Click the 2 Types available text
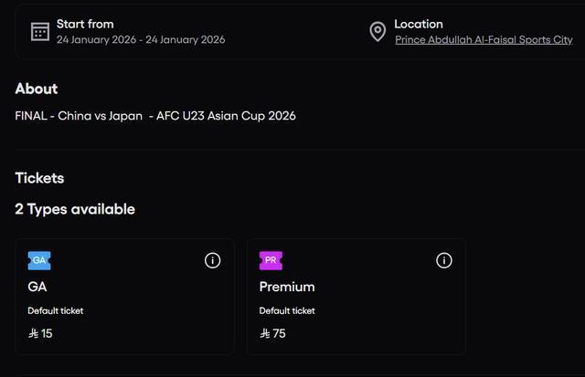Viewport: 585px width, 377px height. pyautogui.click(x=75, y=209)
